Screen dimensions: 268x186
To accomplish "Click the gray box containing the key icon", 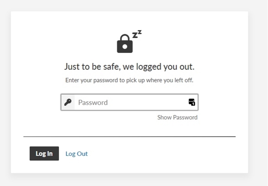I will (68, 102).
